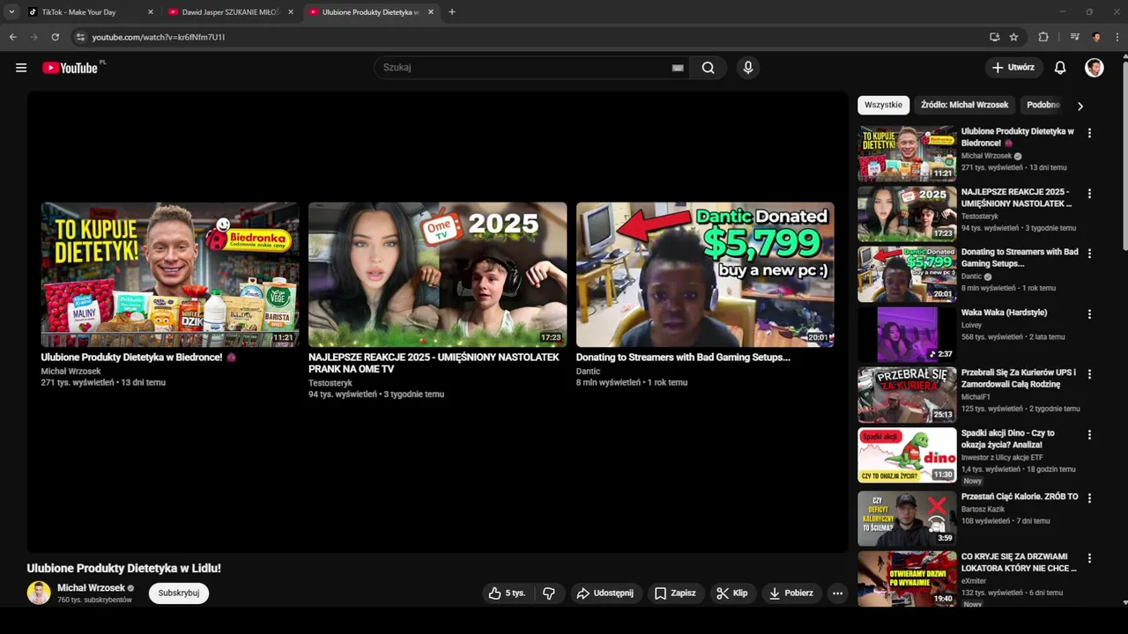This screenshot has height=634, width=1128.
Task: Open the YouTube hamburger guide menu
Action: [21, 68]
